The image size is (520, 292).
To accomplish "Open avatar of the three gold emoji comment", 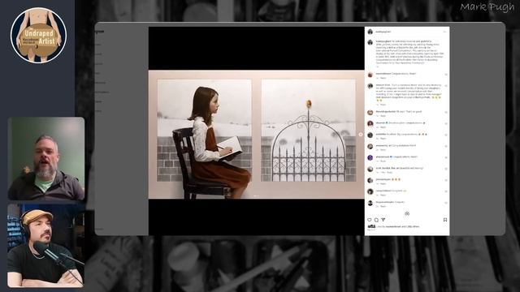I will pos(370,180).
